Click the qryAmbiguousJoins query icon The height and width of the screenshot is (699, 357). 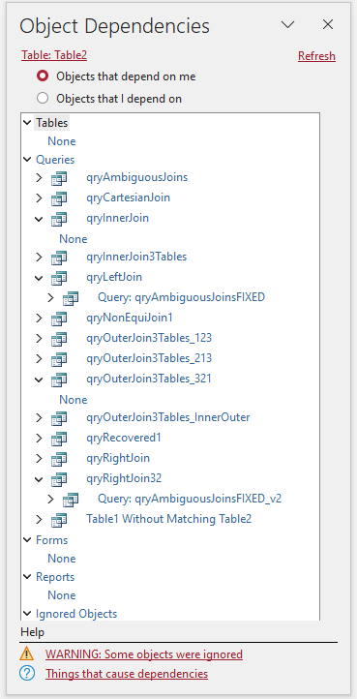coord(59,178)
